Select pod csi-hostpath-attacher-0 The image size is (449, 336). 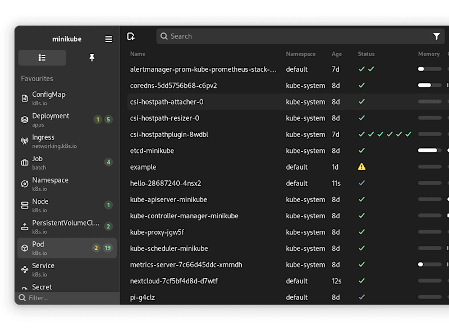[288, 102]
